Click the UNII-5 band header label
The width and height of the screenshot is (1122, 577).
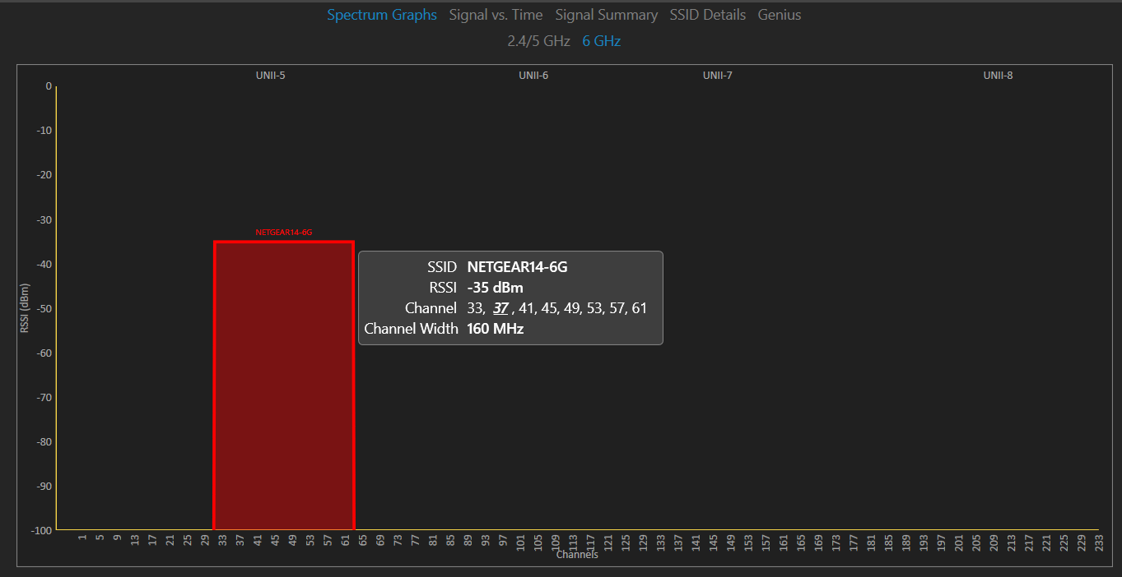271,75
